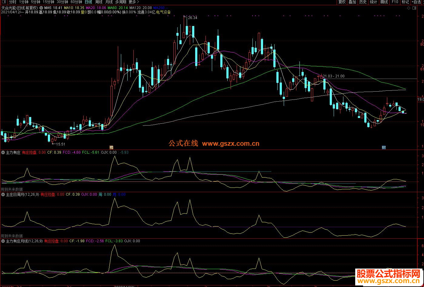Image resolution: width=424 pixels, height=287 pixels.
Task: Click the MA10: 18.35 label
Action: click(74, 8)
